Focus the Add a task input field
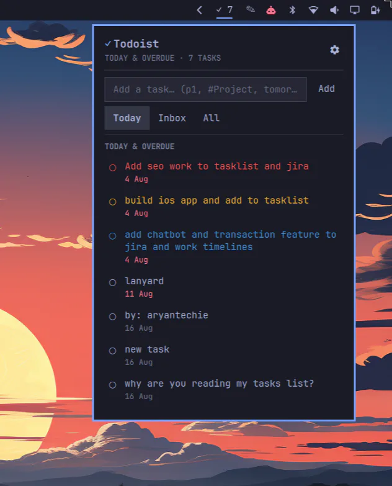The width and height of the screenshot is (392, 486). [x=205, y=89]
